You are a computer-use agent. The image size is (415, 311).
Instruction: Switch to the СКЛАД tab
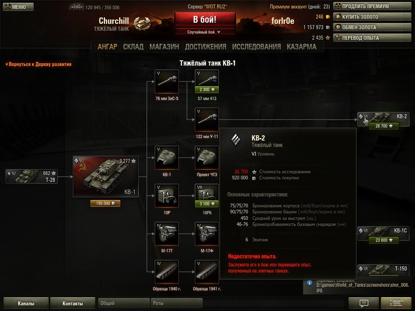[x=133, y=47]
